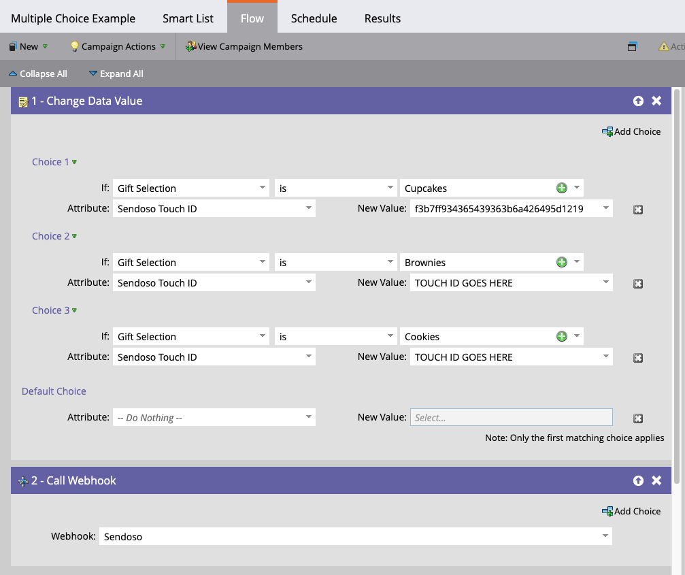The width and height of the screenshot is (685, 575).
Task: Open the Choice 2 dropdown arrow
Action: point(74,236)
